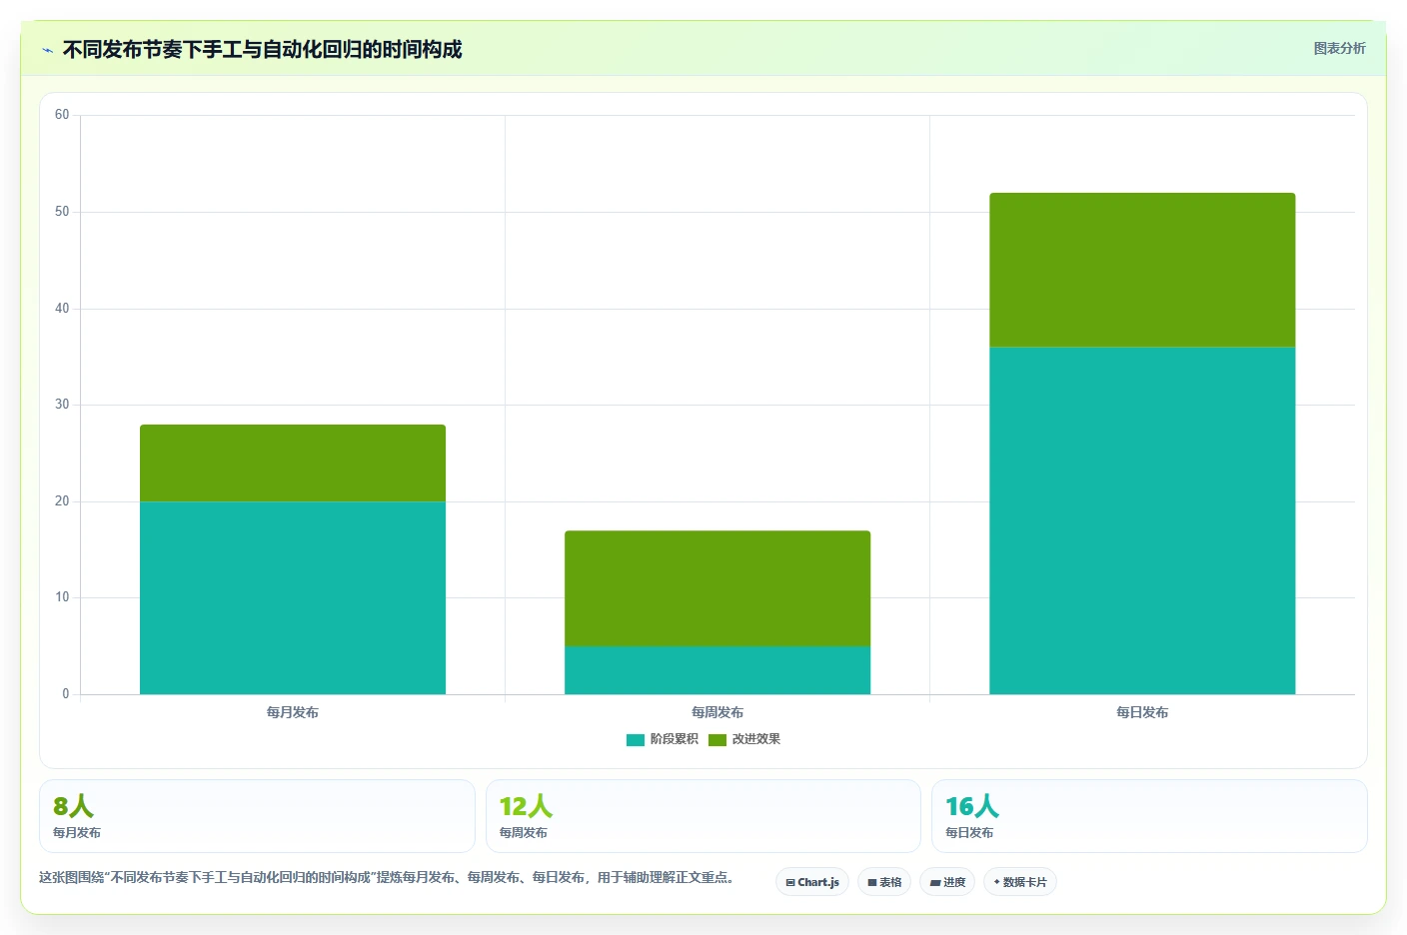The width and height of the screenshot is (1407, 935).
Task: Click the 每周发布 x-axis label
Action: point(717,712)
